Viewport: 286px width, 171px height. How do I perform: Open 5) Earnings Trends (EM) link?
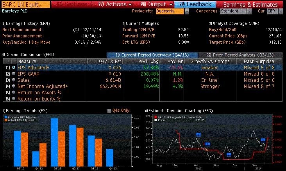pyautogui.click(x=25, y=111)
